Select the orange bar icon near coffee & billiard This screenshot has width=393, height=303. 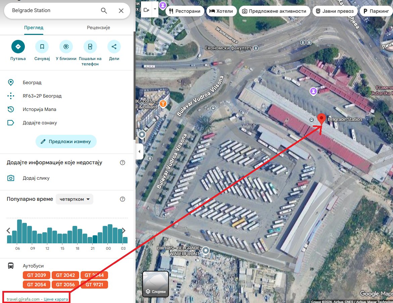click(163, 104)
